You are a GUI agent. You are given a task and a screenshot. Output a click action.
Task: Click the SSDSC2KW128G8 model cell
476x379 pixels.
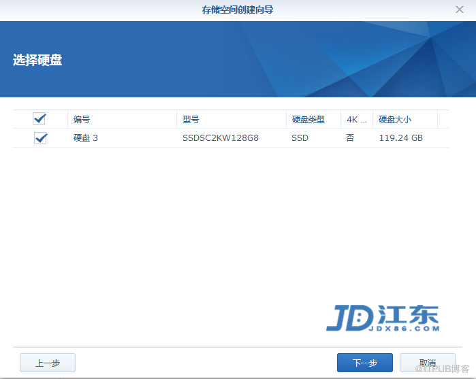(220, 138)
